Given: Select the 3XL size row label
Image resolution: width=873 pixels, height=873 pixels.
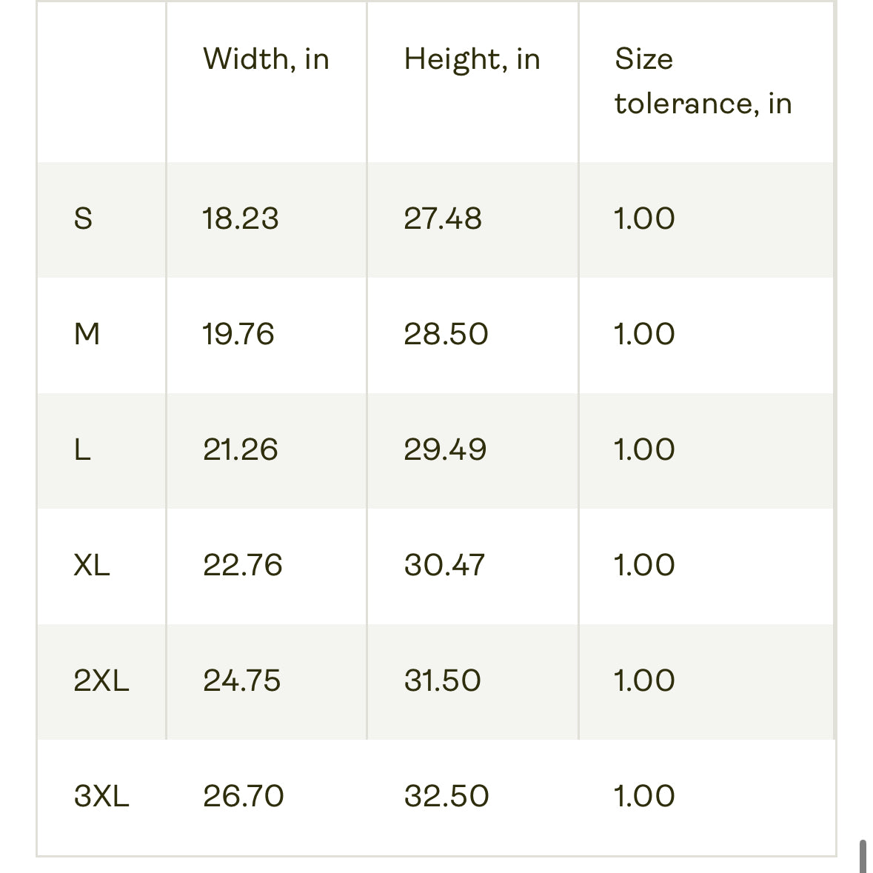Looking at the screenshot, I should (x=101, y=796).
